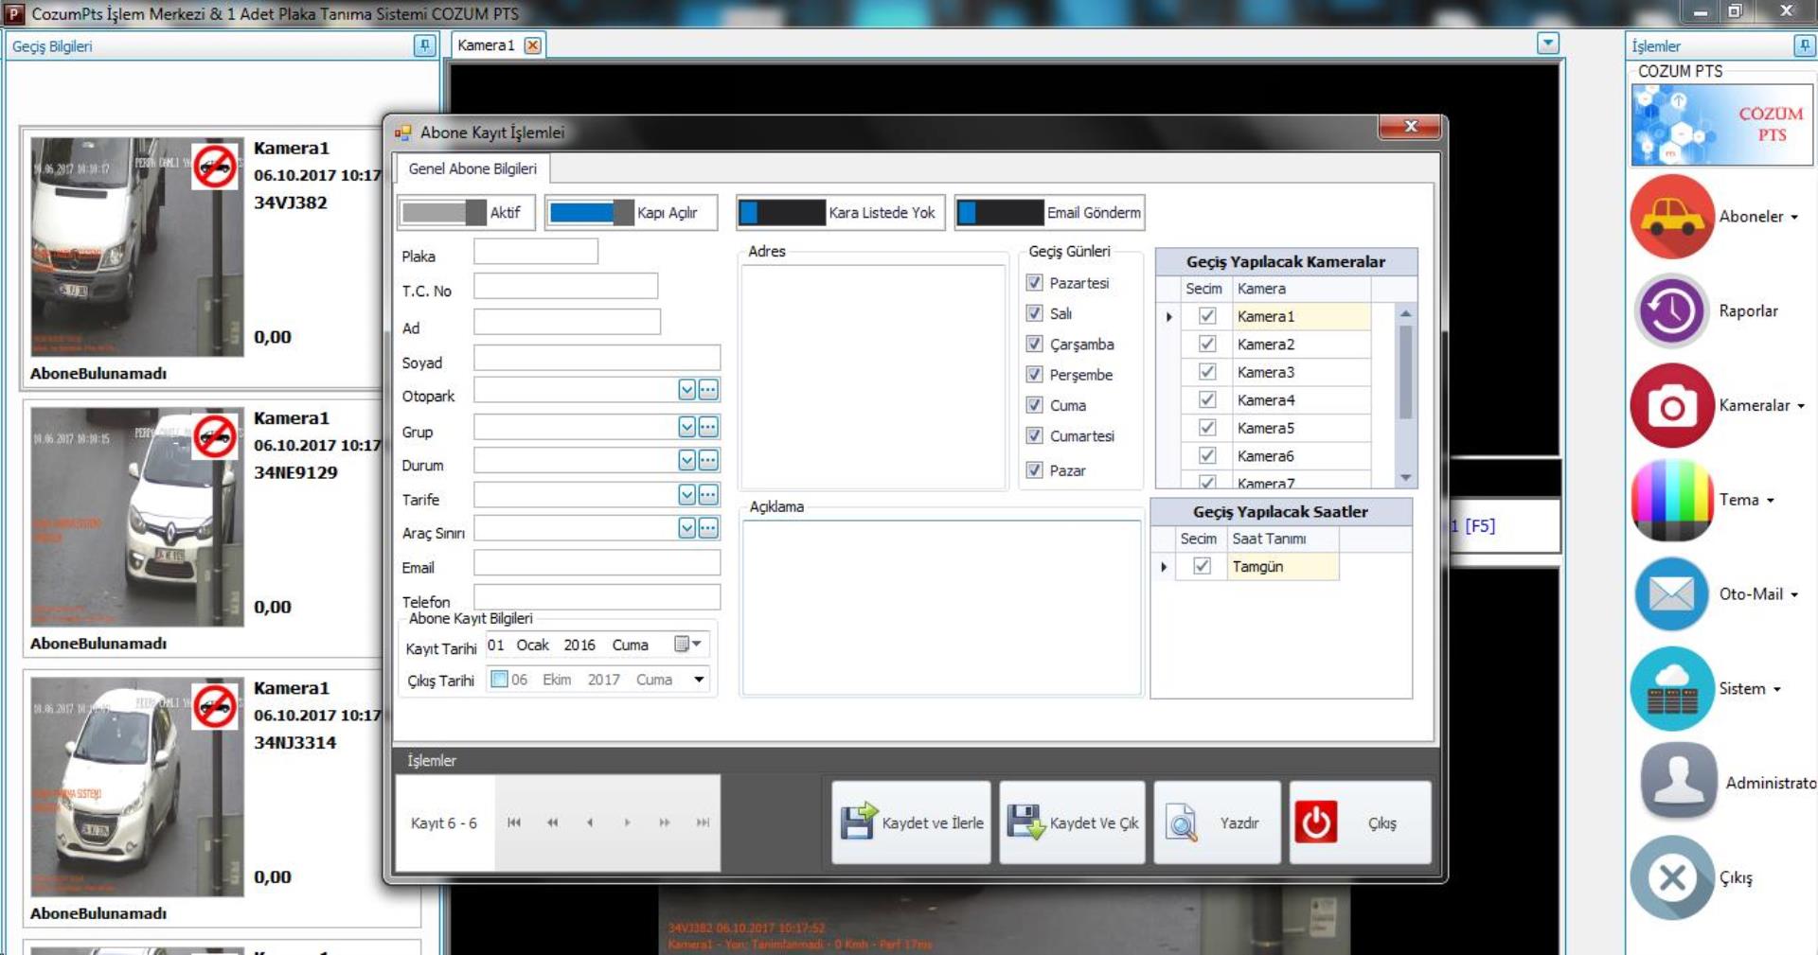Viewport: 1818px width, 955px height.
Task: Click the Kaydet ve İlerle button
Action: pyautogui.click(x=911, y=822)
